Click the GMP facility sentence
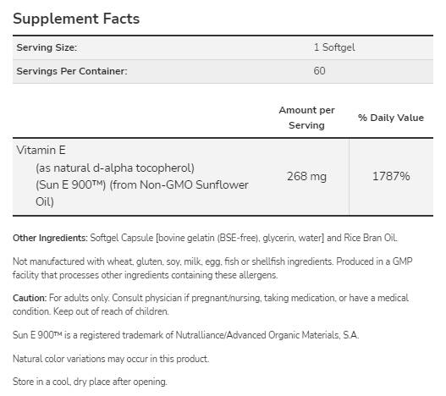Screen dimensions: 446x396 [x=212, y=268]
